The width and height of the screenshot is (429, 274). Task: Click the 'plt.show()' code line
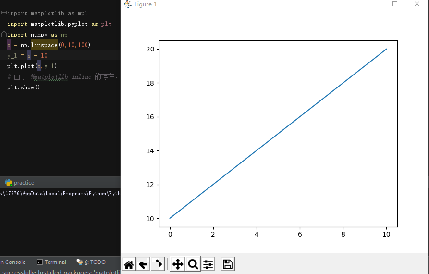[x=24, y=87]
